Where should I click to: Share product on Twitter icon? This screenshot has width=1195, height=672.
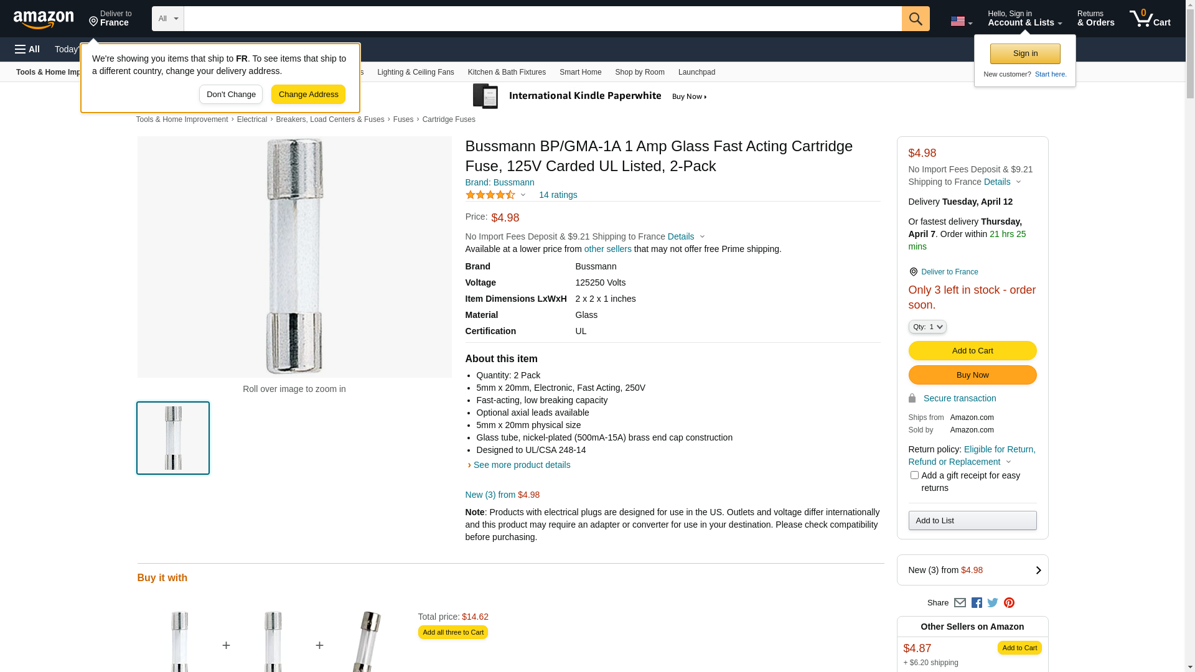point(993,602)
